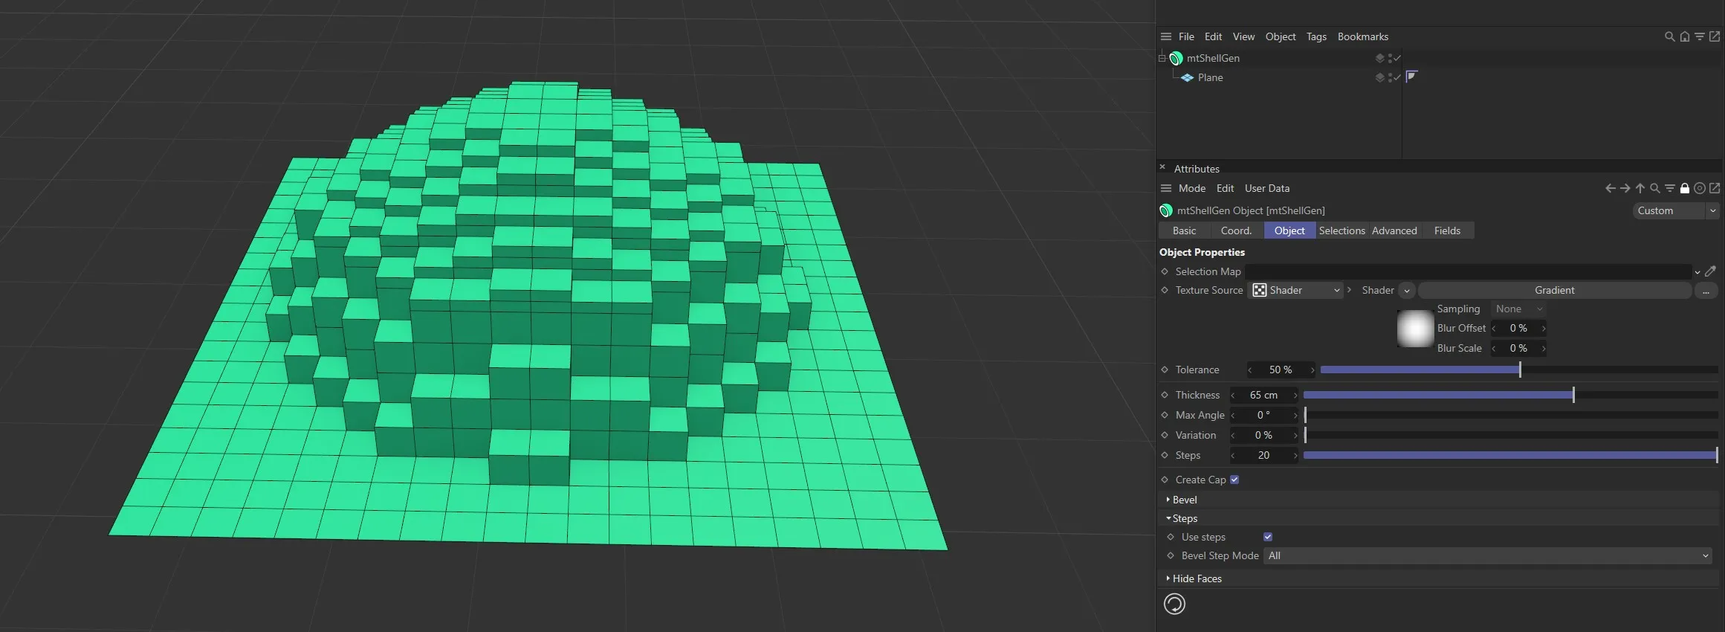Open the Bevel Step Mode dropdown
Viewport: 1725px width, 632px height.
(1487, 556)
